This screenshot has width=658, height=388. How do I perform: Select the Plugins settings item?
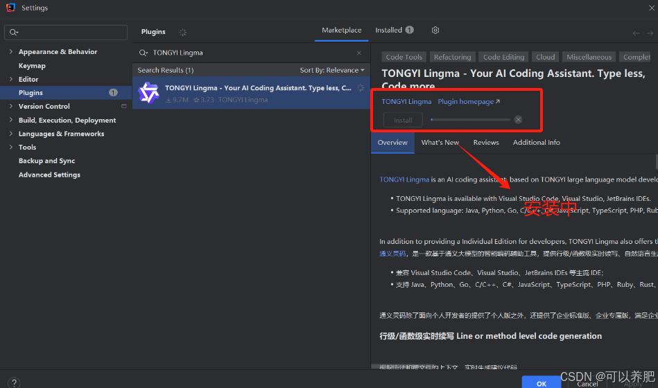(x=66, y=93)
